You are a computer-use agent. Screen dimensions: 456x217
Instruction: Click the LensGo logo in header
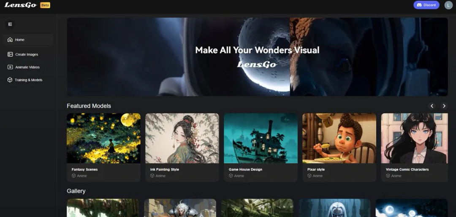point(21,5)
